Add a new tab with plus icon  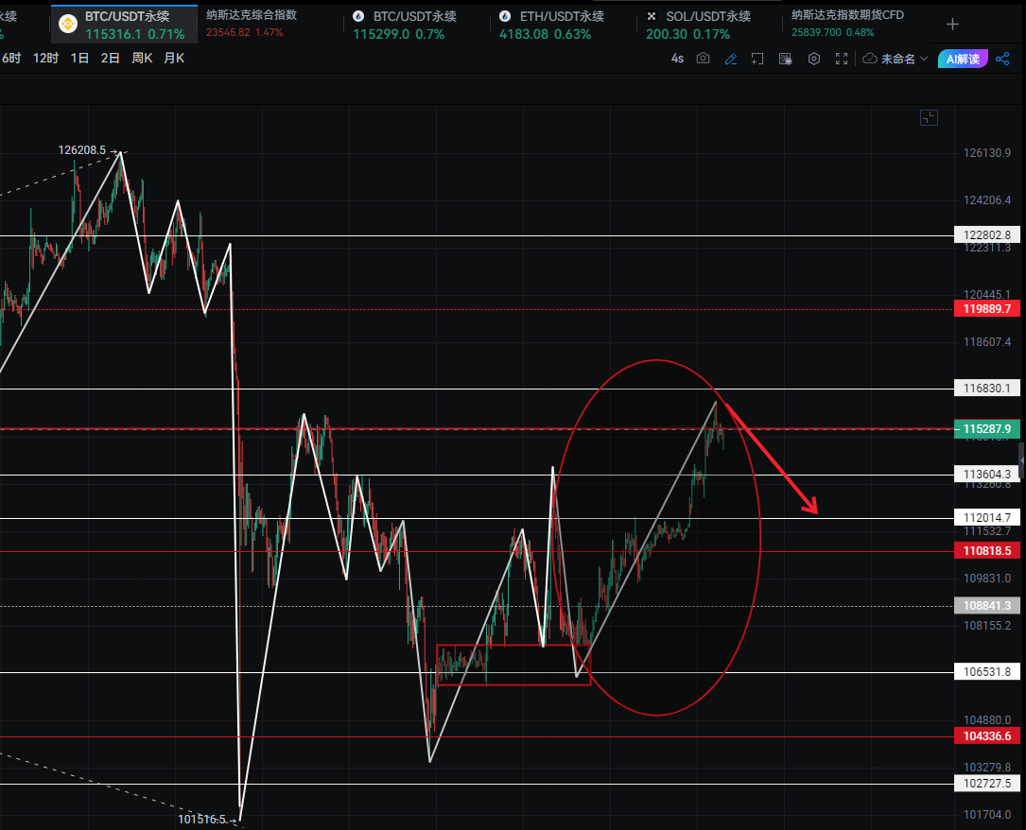pyautogui.click(x=952, y=24)
